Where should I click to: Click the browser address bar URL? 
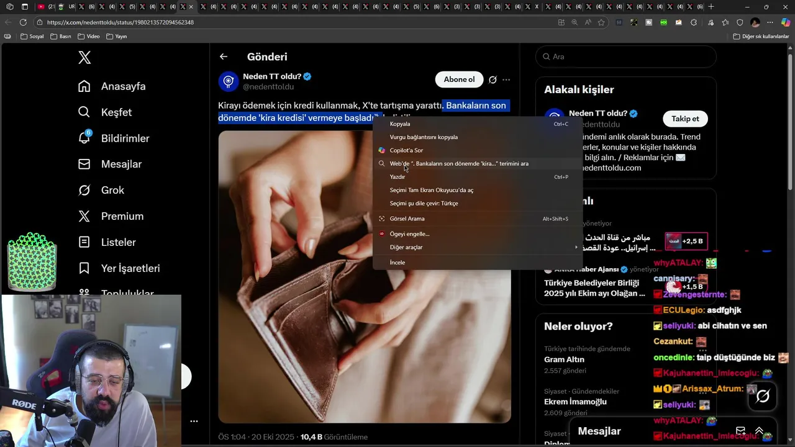(x=120, y=22)
